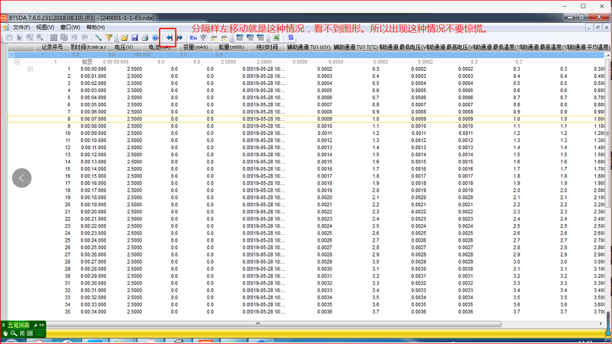The height and width of the screenshot is (344, 612).
Task: Open the 帮助(H) menu
Action: click(x=95, y=27)
